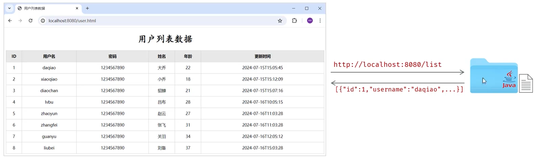Open the Extensions puzzle icon
Viewport: 538px width, 159px height.
click(294, 21)
